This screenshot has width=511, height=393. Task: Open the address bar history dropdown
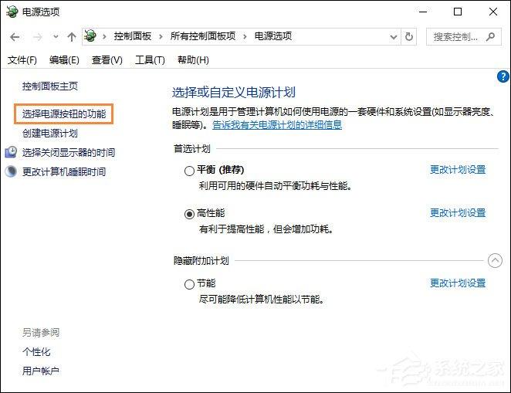(394, 37)
